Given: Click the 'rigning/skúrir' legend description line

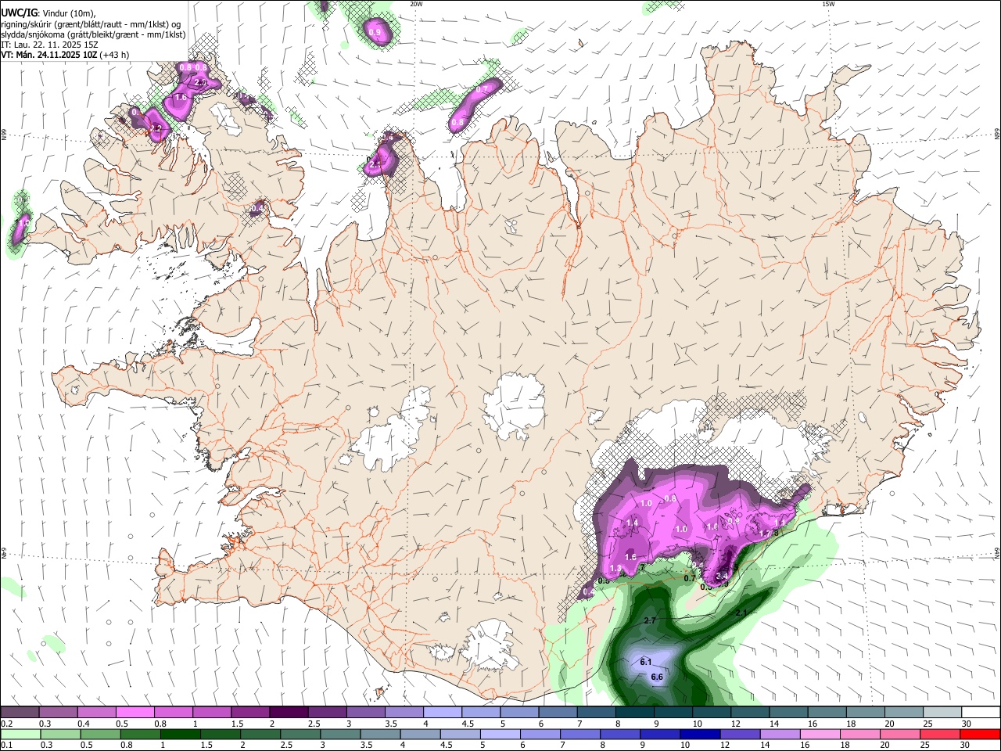Looking at the screenshot, I should click(91, 24).
